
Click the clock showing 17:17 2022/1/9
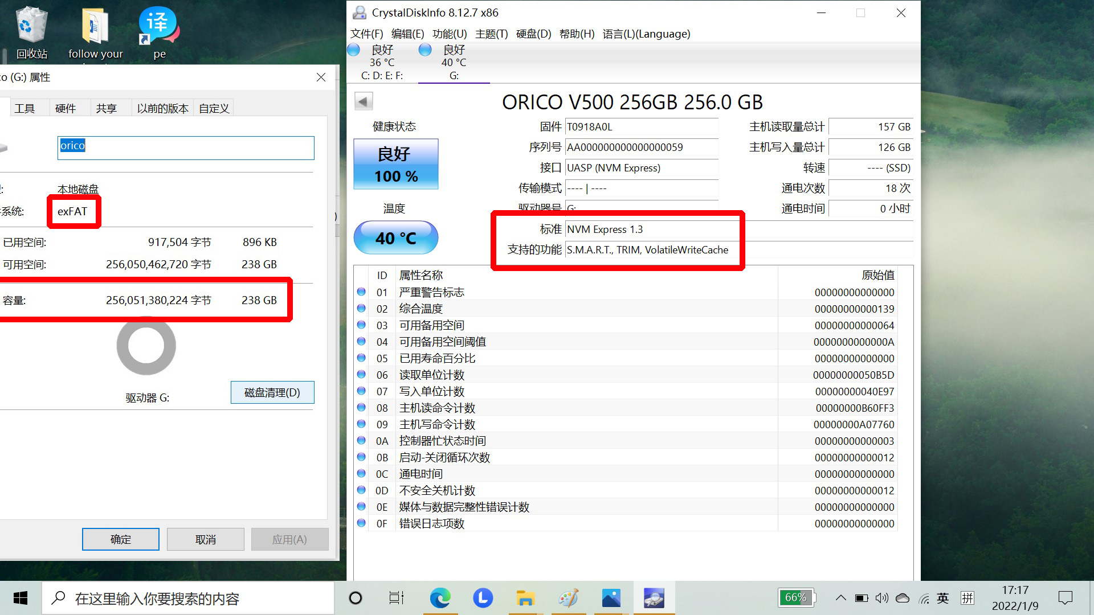1015,598
